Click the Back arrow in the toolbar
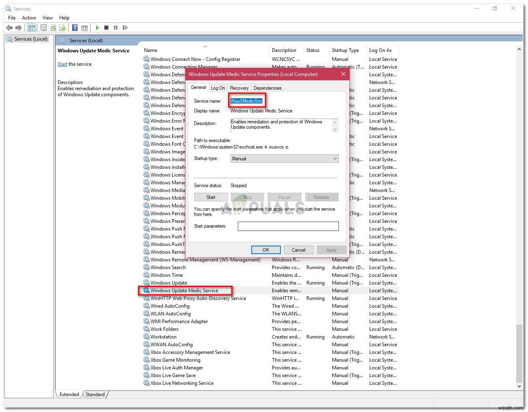The image size is (528, 412). (x=9, y=28)
